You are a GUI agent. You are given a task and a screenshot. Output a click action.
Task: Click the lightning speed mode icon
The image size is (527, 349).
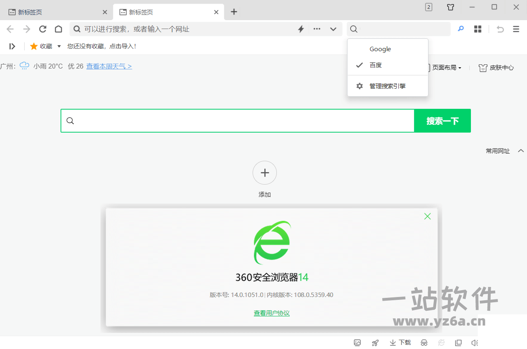tap(301, 29)
